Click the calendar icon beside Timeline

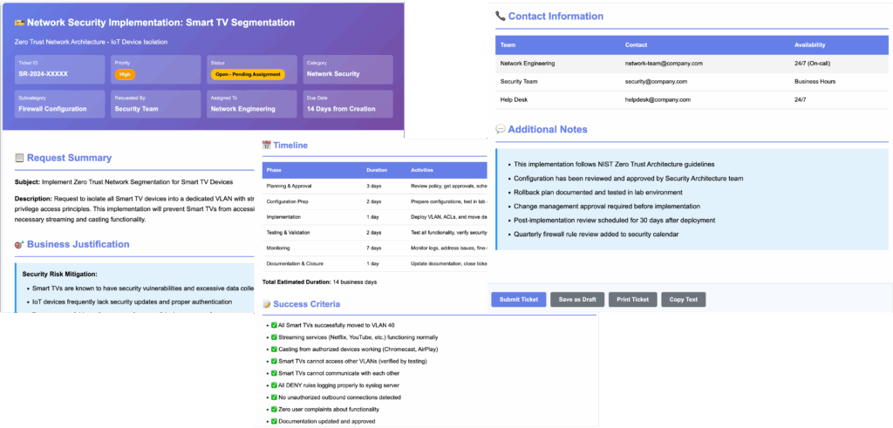tap(267, 146)
